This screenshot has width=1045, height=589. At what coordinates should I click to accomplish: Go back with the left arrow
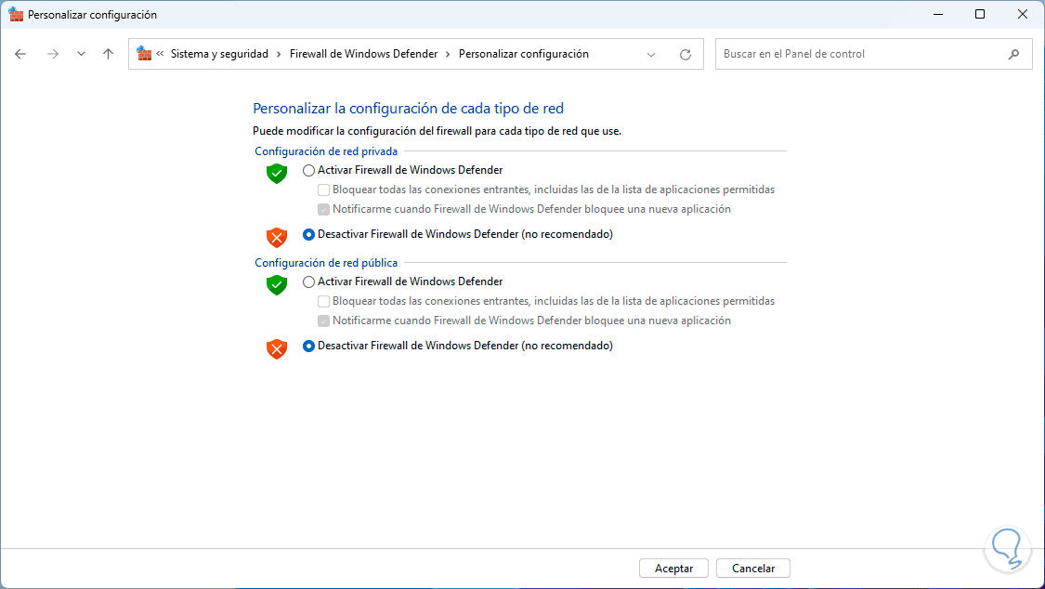pyautogui.click(x=20, y=54)
